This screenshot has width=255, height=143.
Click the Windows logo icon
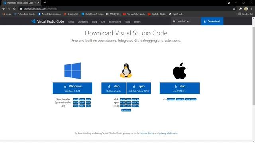[x=73, y=71]
